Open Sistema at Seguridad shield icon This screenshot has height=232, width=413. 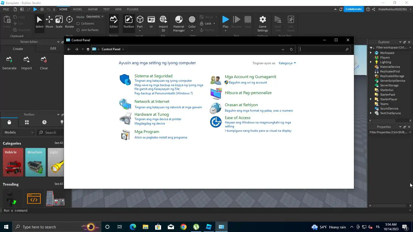click(125, 80)
